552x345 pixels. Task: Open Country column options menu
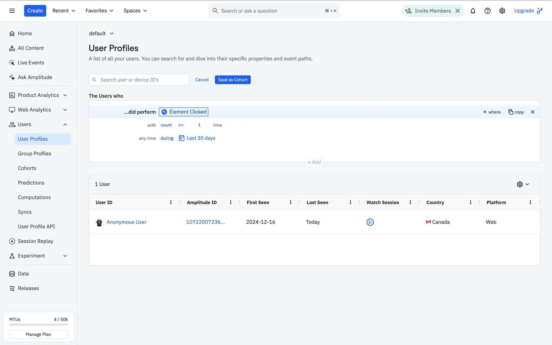click(x=470, y=202)
